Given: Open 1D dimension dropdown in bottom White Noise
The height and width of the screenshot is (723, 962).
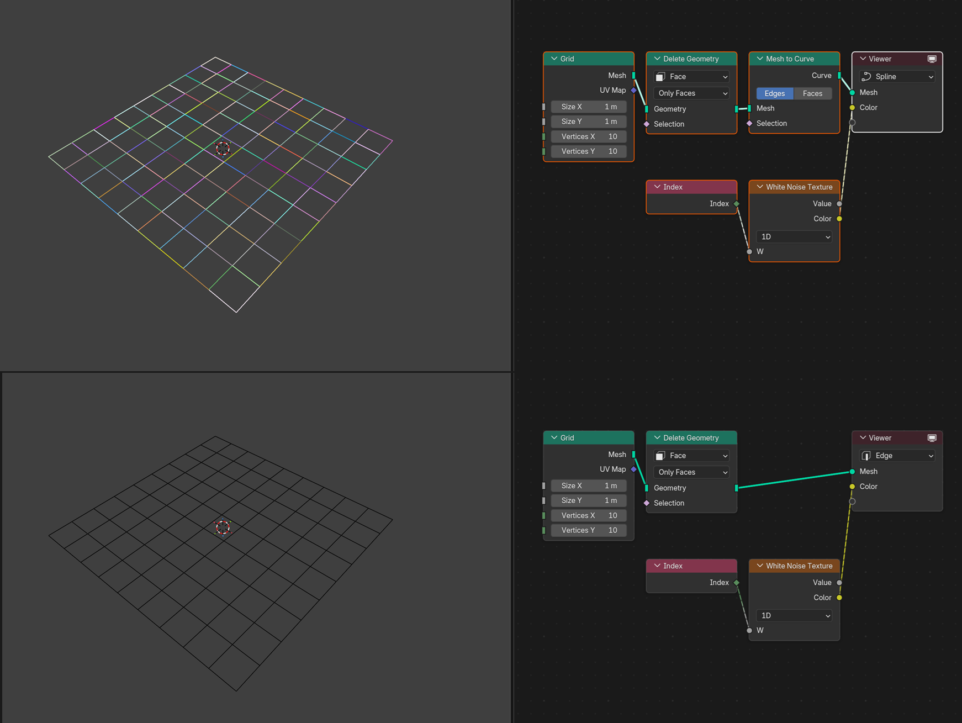Looking at the screenshot, I should [794, 616].
